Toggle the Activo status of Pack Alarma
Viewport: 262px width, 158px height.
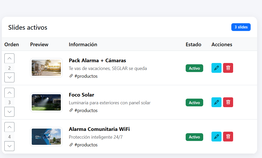194,68
